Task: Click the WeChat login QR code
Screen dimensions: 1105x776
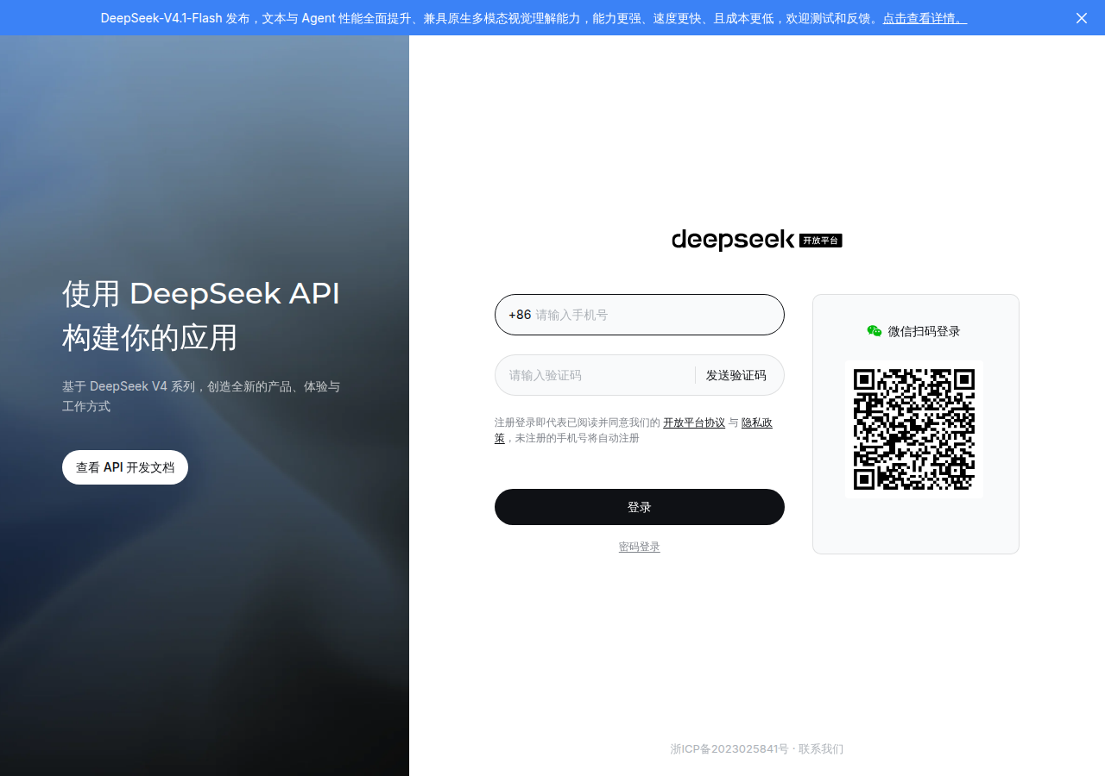Action: coord(914,429)
